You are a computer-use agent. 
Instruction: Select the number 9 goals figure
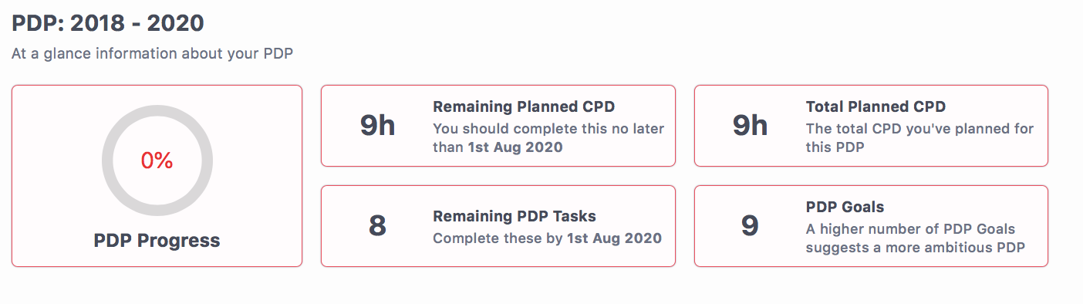tap(750, 225)
